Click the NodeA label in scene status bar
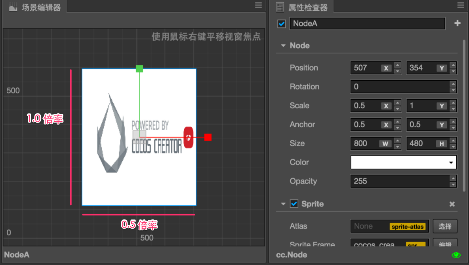This screenshot has height=265, width=469. (17, 255)
